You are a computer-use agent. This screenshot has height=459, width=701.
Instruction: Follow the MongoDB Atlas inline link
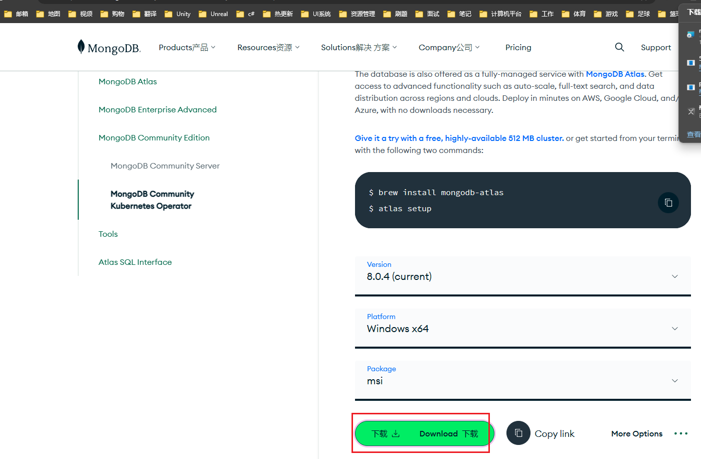(x=615, y=74)
